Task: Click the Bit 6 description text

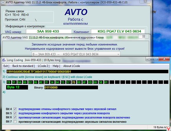Action: click(x=74, y=117)
